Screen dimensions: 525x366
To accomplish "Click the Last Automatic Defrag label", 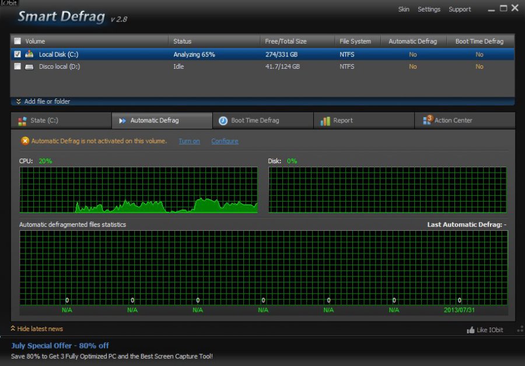I will 467,224.
